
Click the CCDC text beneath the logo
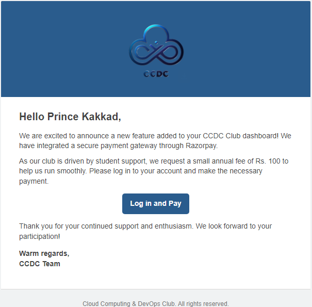coord(156,74)
